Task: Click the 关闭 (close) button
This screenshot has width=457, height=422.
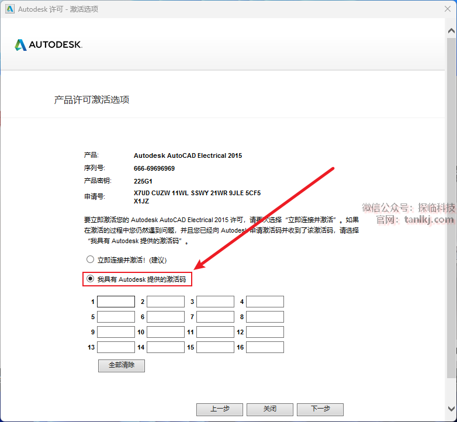Action: tap(270, 409)
